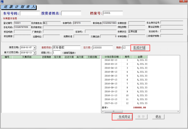Click the 档案号 field containing 10001
Screen dimensions: 188x129
pyautogui.click(x=113, y=13)
